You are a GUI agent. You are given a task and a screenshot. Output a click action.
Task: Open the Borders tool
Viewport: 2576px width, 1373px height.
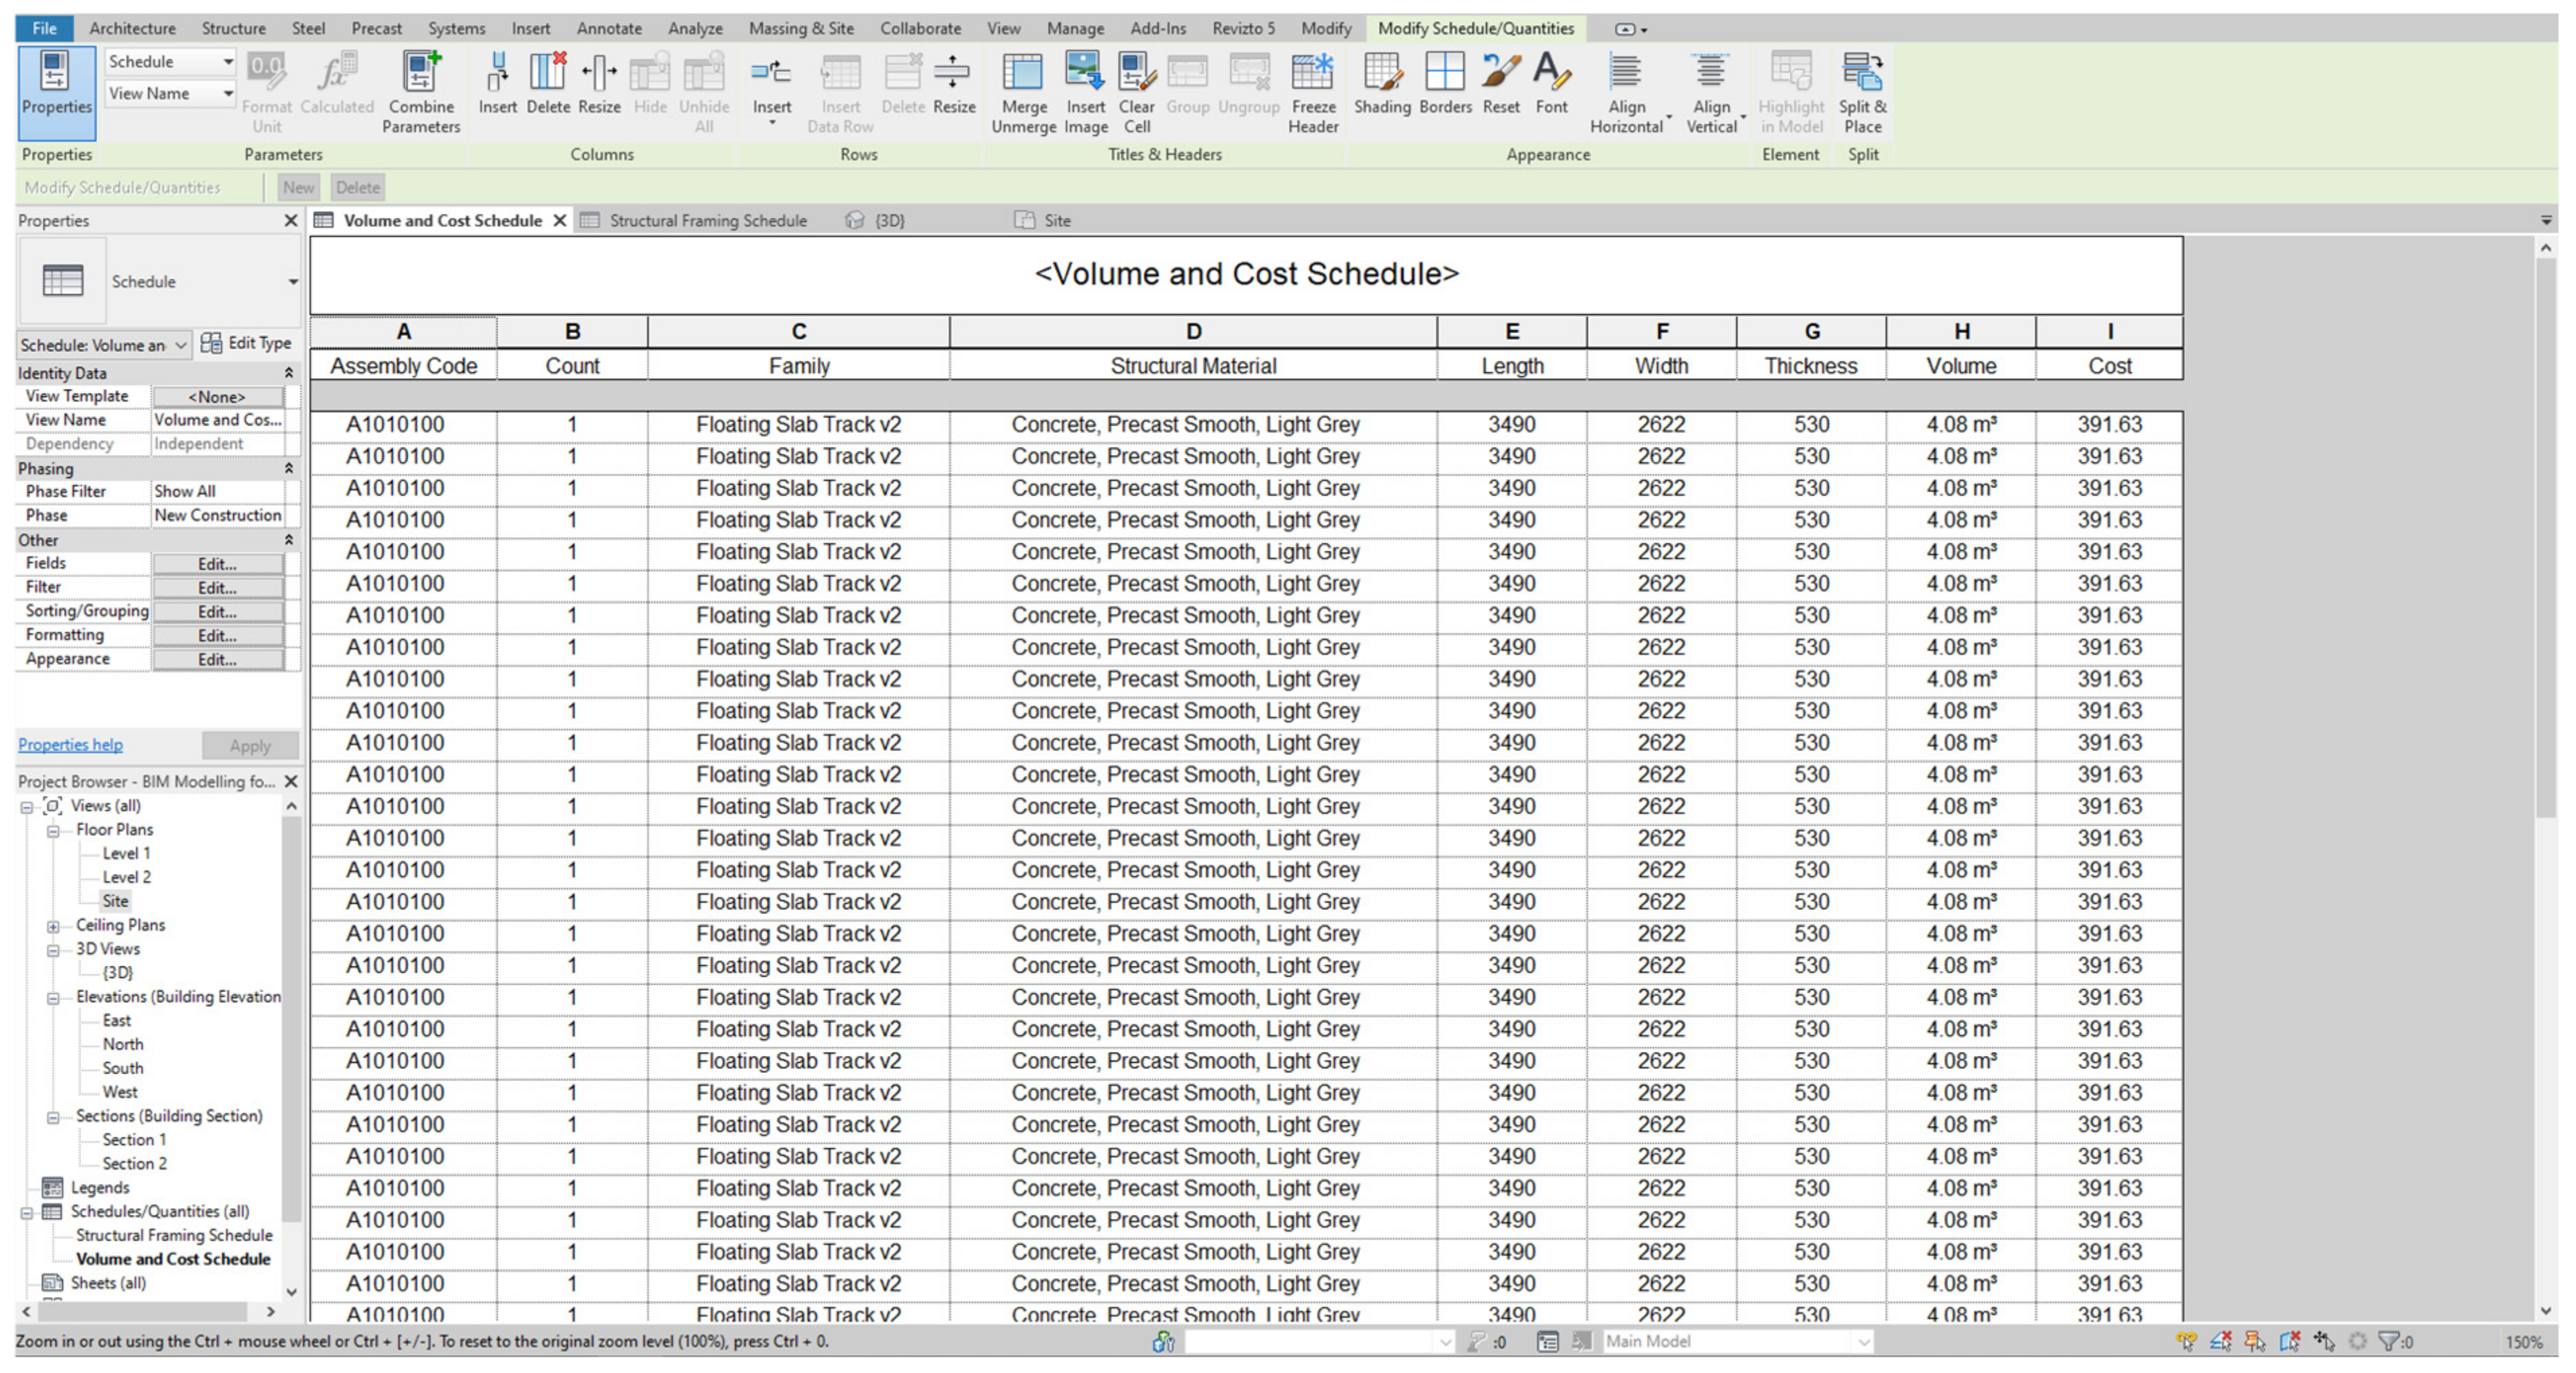pyautogui.click(x=1445, y=83)
